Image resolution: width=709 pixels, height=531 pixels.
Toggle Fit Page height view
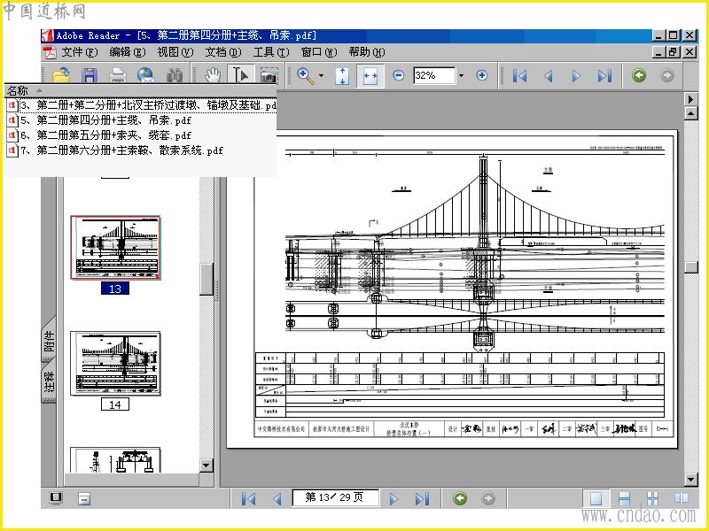coord(342,75)
